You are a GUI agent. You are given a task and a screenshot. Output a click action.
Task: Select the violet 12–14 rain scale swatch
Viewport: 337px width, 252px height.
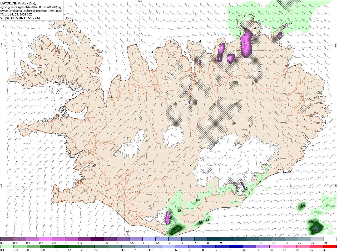tap(249, 246)
